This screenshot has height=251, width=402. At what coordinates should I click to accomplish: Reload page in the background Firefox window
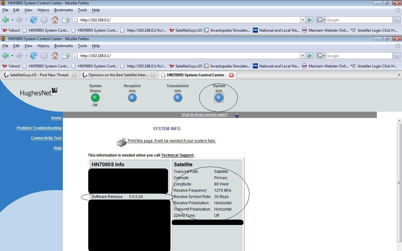[34, 20]
